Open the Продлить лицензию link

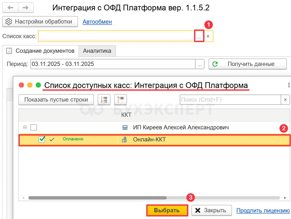click(263, 211)
